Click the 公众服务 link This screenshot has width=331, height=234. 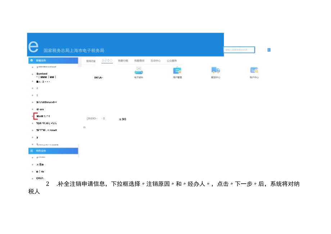pyautogui.click(x=172, y=60)
